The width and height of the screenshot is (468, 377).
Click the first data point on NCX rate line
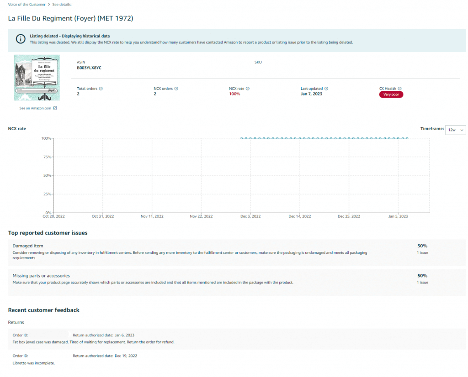(241, 138)
